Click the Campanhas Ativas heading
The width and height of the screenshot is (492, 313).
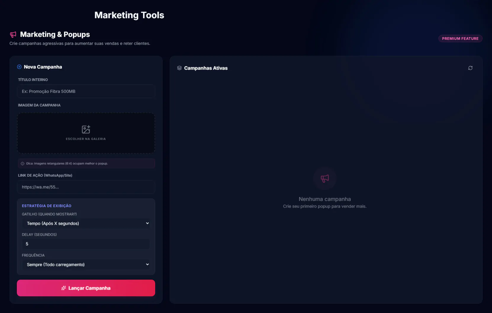[x=206, y=68]
